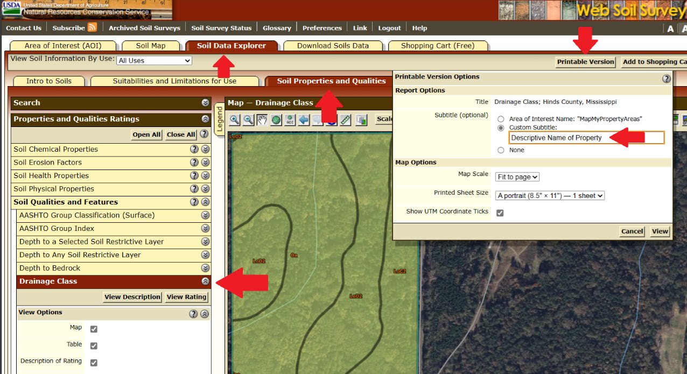Select the zoom in map tool

[235, 119]
